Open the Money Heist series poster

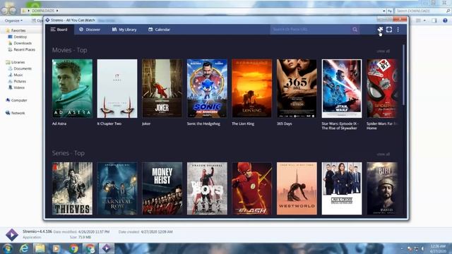coord(162,188)
